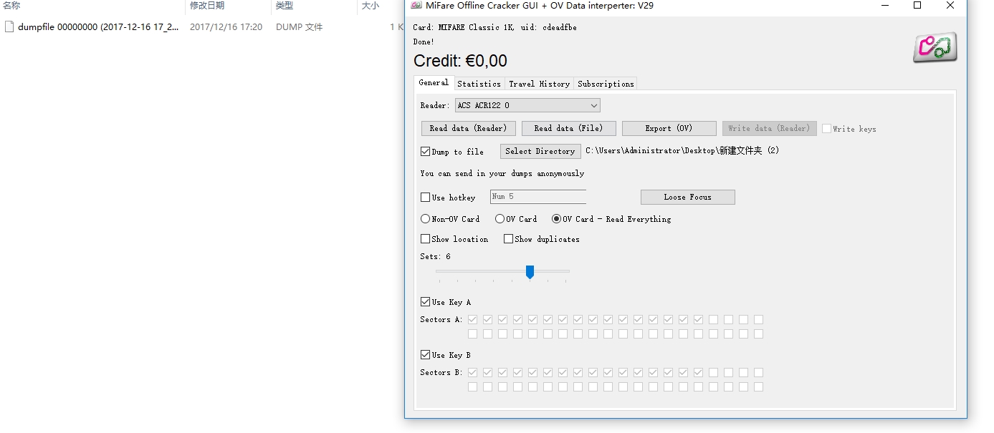Open the Reader dropdown ACS ACR122
The width and height of the screenshot is (994, 433).
(527, 106)
